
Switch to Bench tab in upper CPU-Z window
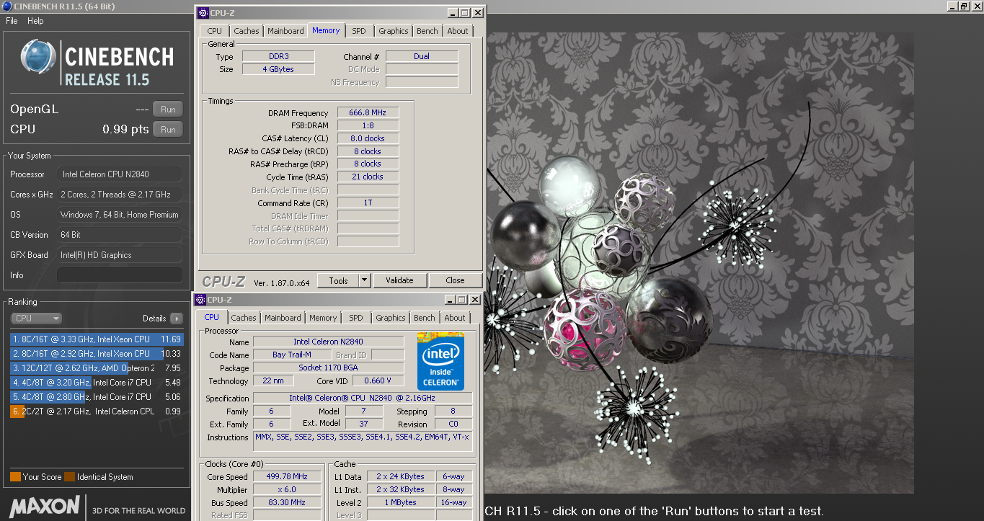427,31
